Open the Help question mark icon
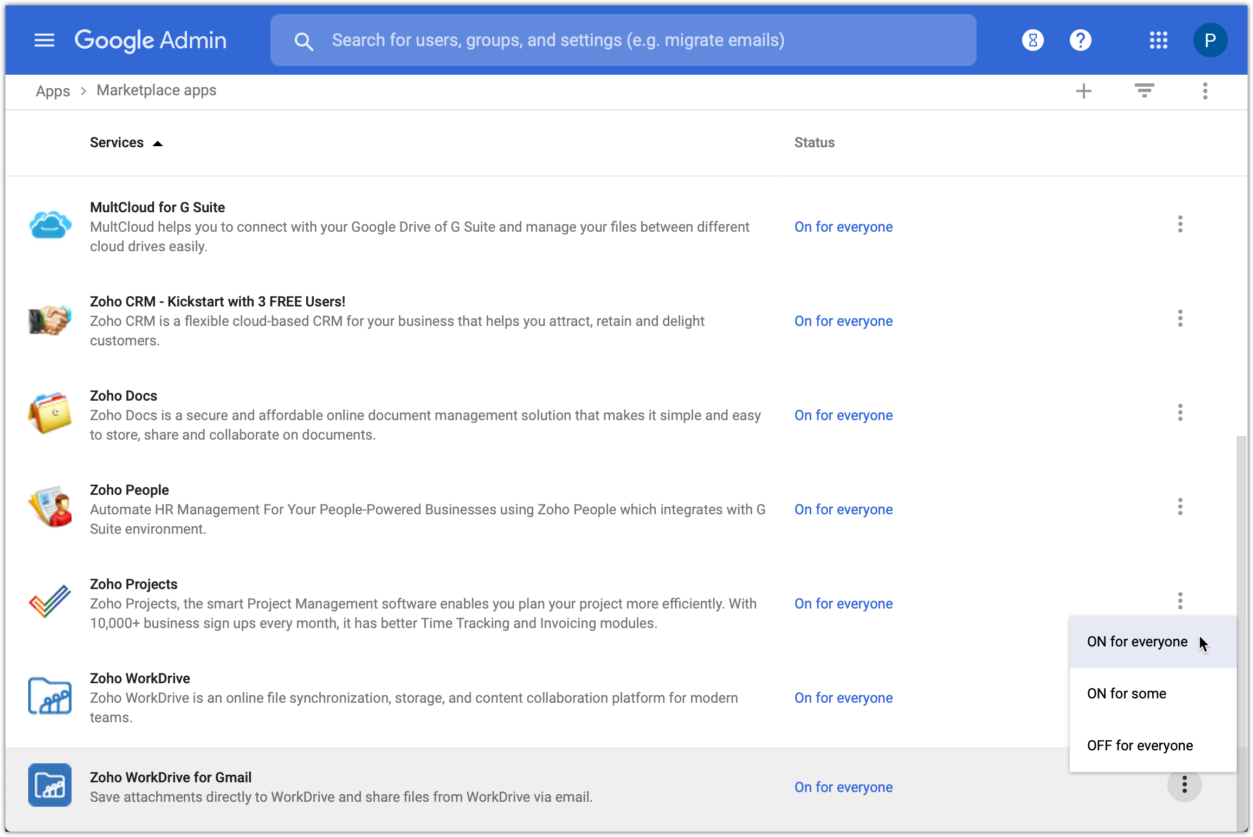Screen dimensions: 1253x837 1080,40
